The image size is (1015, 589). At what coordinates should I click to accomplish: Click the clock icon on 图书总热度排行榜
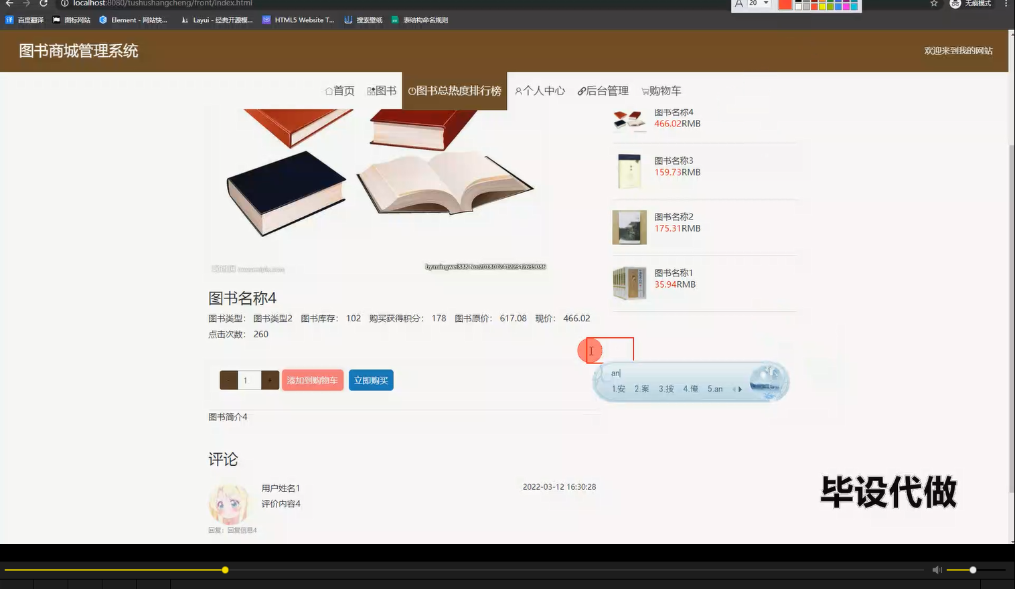point(412,90)
